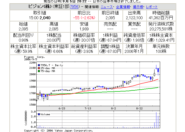Click the green 75-day MA legend swatch

39,71
